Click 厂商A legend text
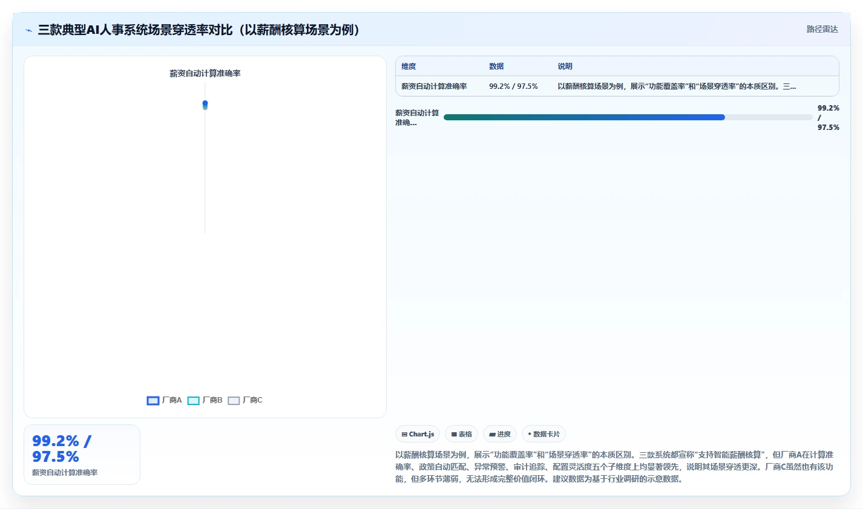Image resolution: width=863 pixels, height=509 pixels. [172, 400]
